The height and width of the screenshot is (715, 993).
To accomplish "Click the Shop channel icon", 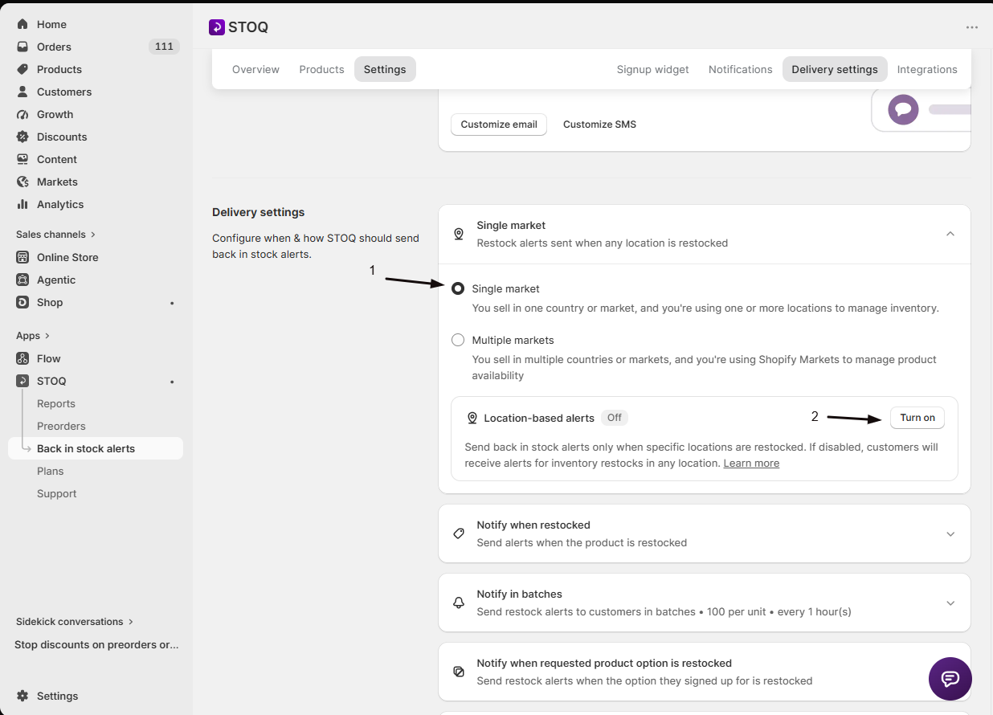I will pos(22,302).
